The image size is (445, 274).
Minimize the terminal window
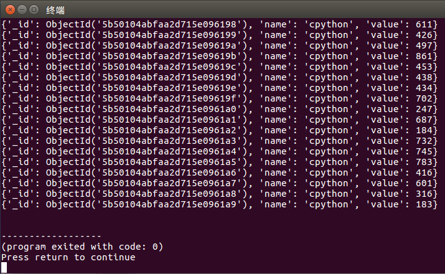point(22,10)
